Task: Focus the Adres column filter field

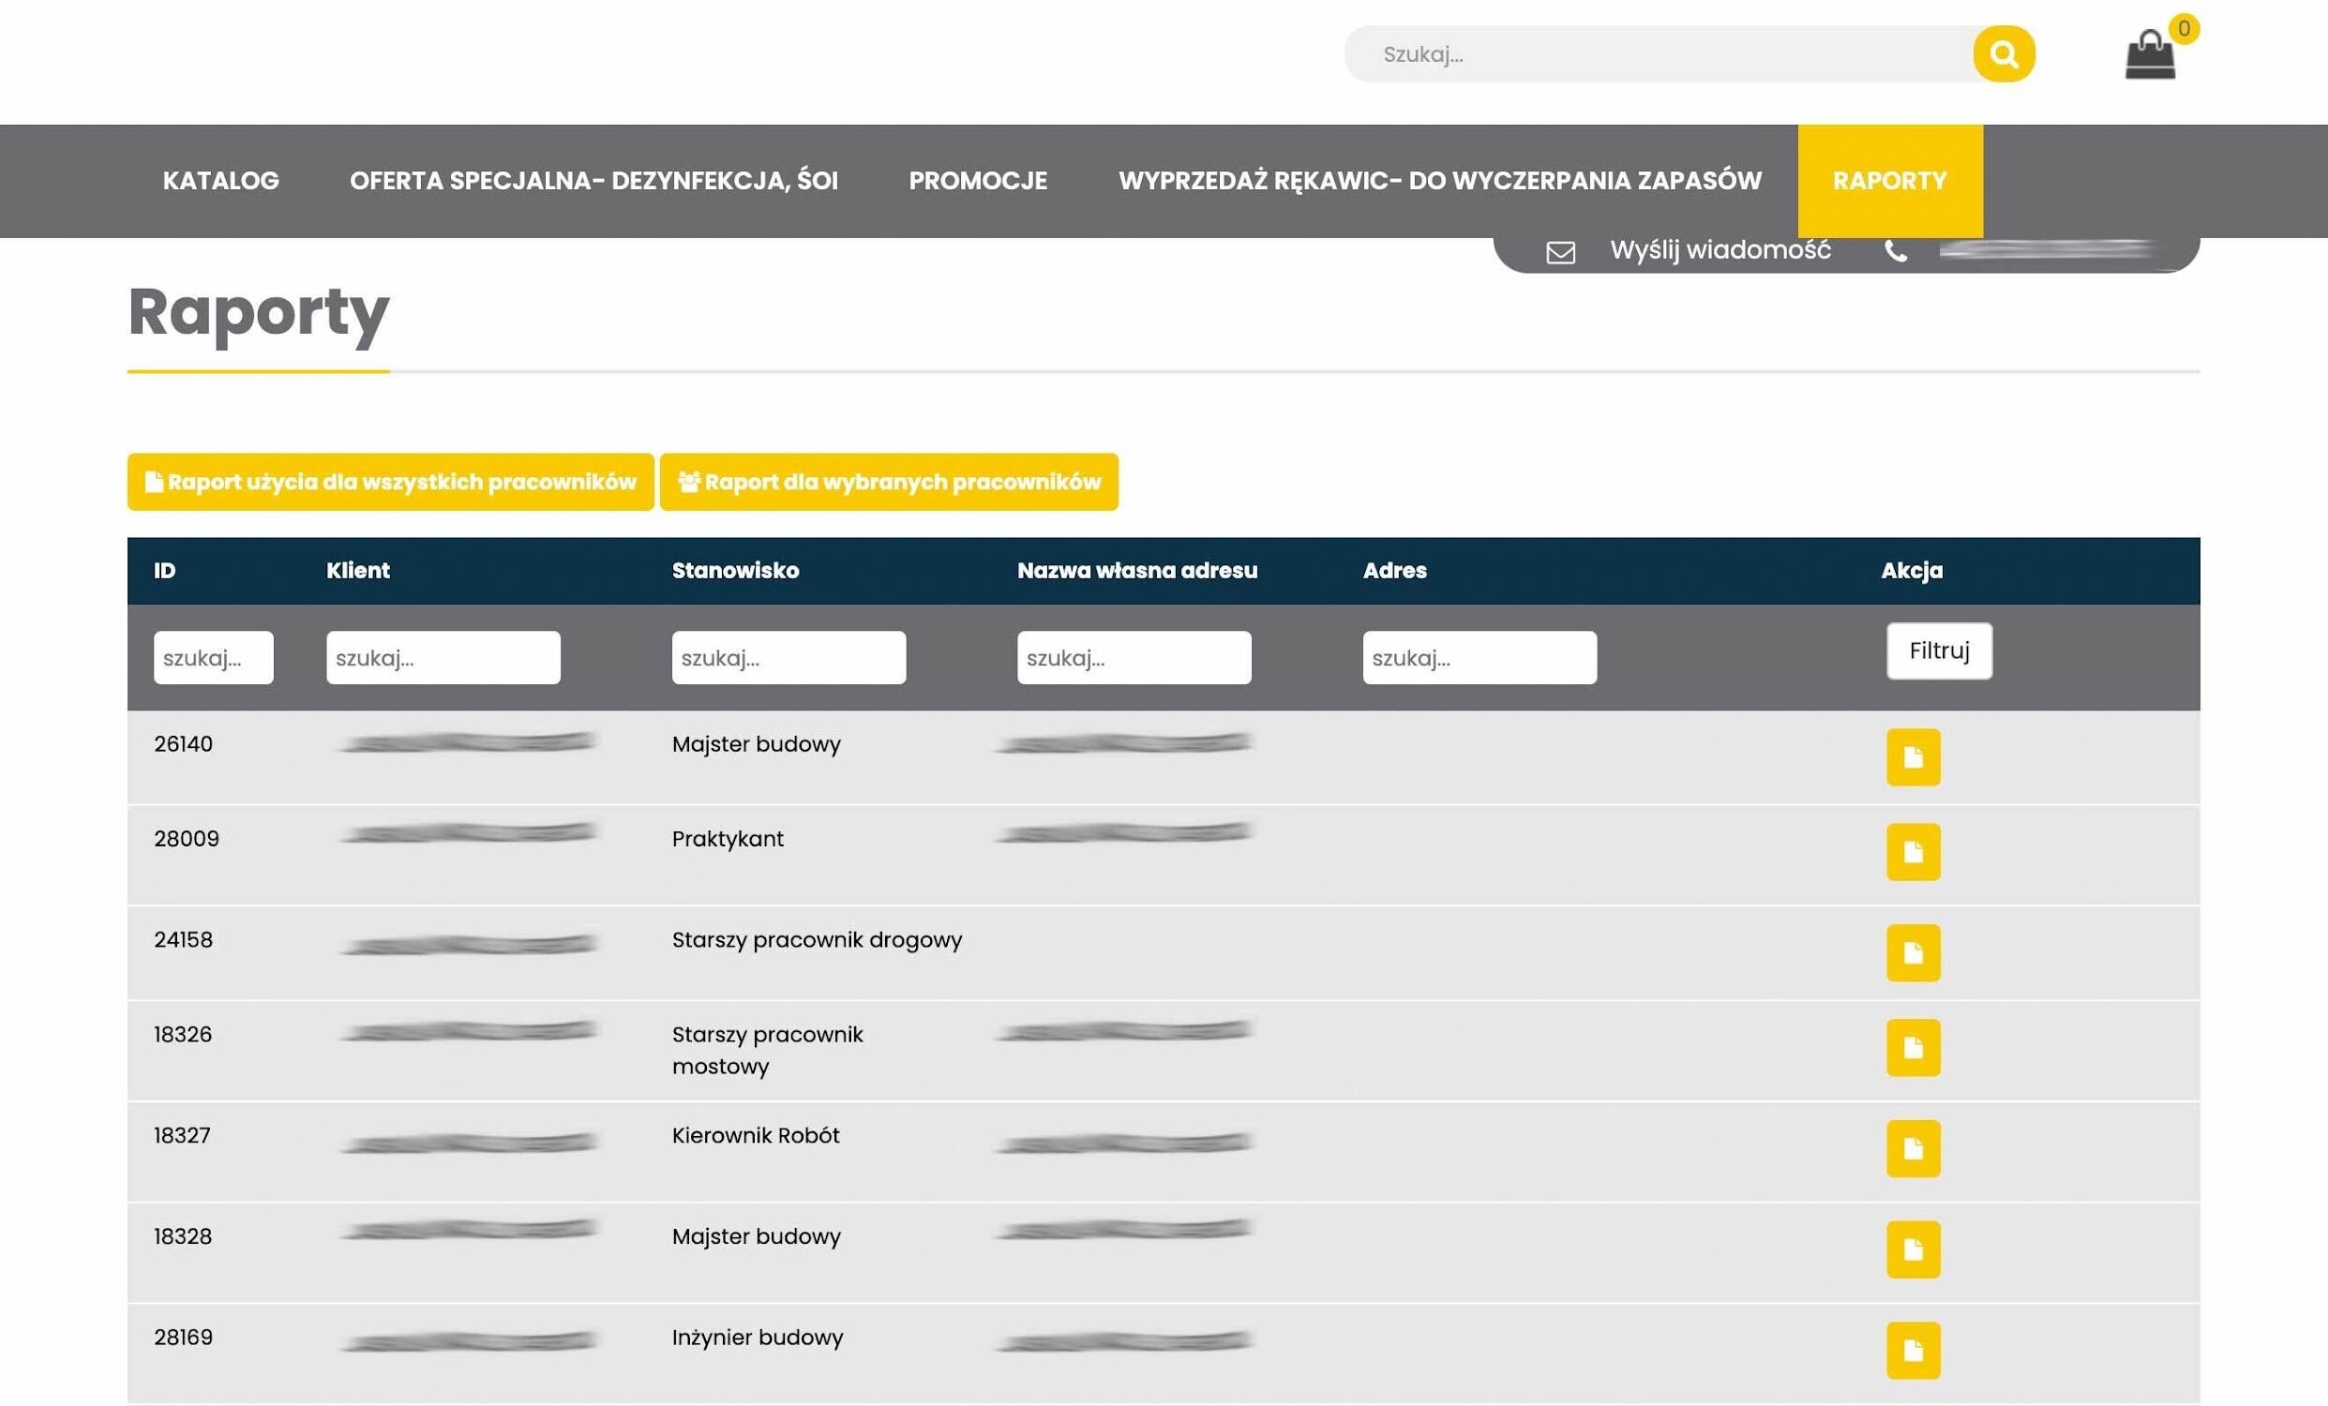Action: pyautogui.click(x=1479, y=656)
